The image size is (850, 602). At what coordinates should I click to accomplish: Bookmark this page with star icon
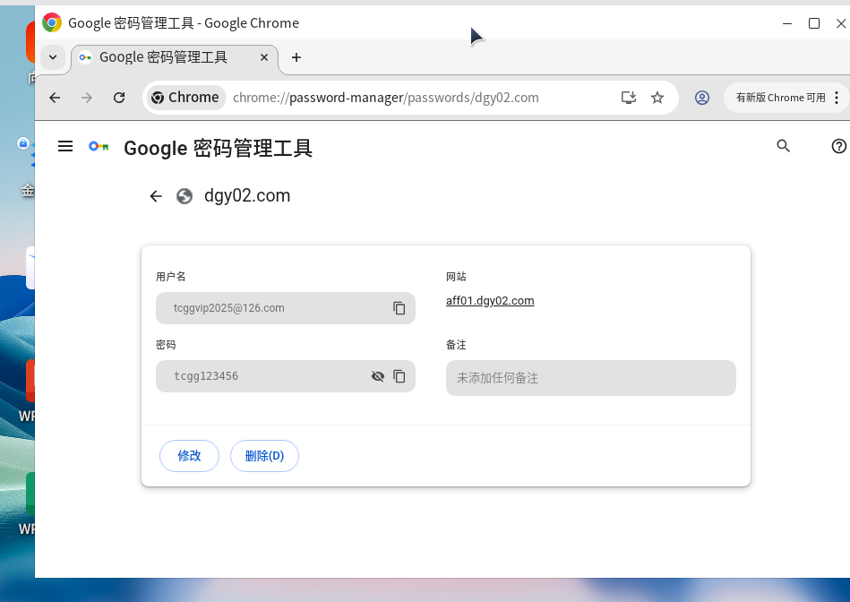pos(657,98)
